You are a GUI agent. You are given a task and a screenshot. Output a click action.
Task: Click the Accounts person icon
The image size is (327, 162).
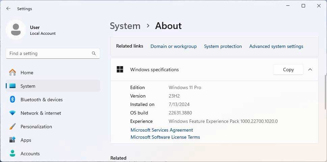(x=12, y=154)
